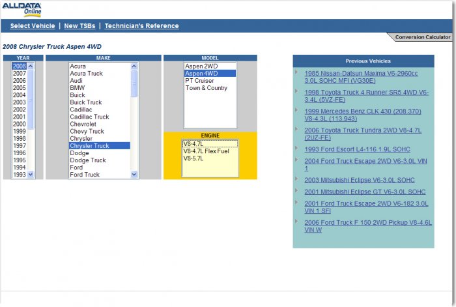Image resolution: width=456 pixels, height=307 pixels.
Task: Select Aspen 4WD model
Action: (210, 74)
